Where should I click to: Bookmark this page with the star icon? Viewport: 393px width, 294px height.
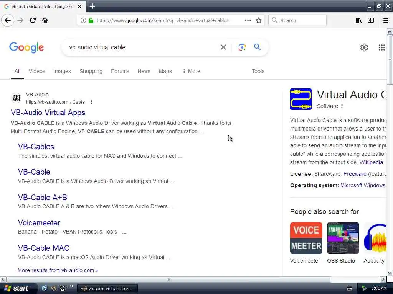point(259,20)
